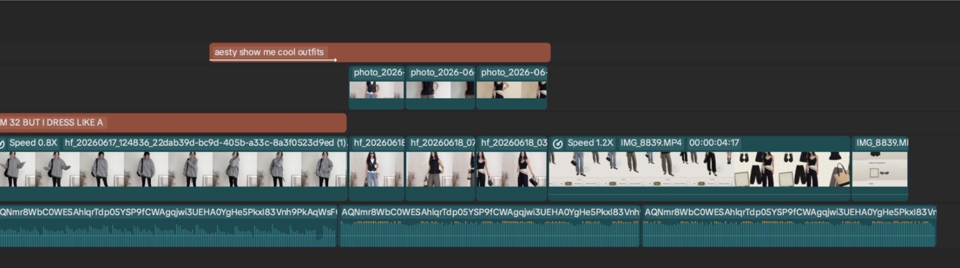Screen dimensions: 960x268
Task: Select the middle AQNmr8WbC0WES audio clip
Action: pyautogui.click(x=489, y=226)
